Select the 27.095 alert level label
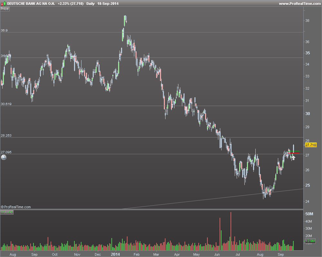 [6, 152]
